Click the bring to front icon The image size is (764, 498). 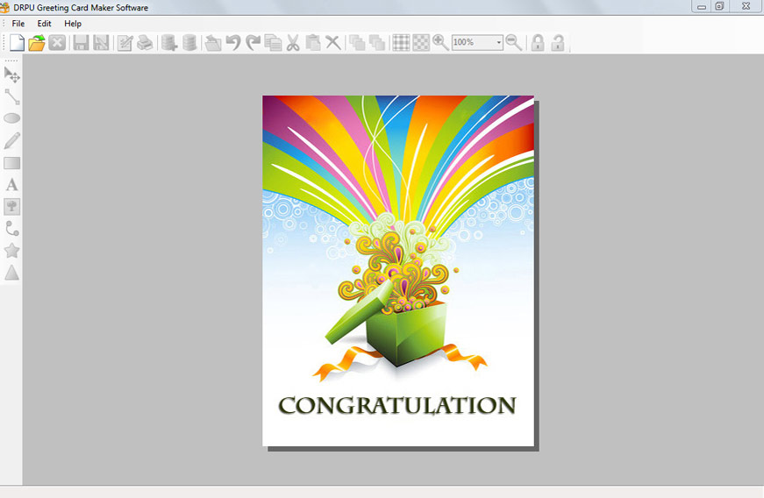pyautogui.click(x=357, y=43)
